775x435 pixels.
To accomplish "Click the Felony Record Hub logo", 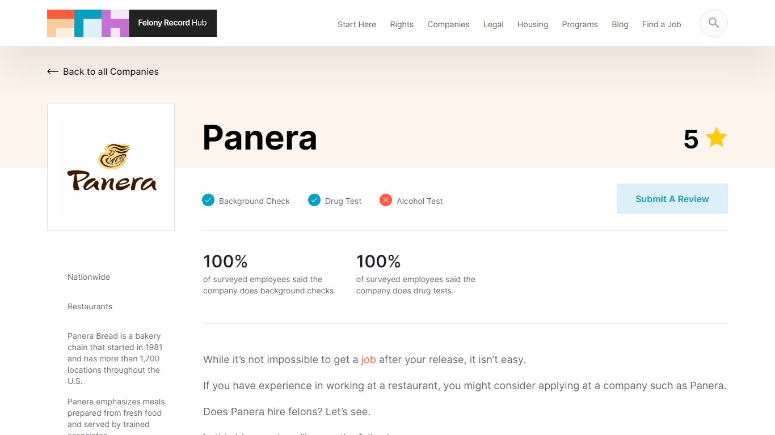I will click(x=132, y=23).
